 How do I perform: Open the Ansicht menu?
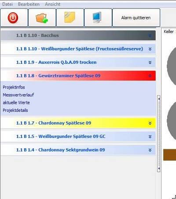pyautogui.click(x=53, y=4)
